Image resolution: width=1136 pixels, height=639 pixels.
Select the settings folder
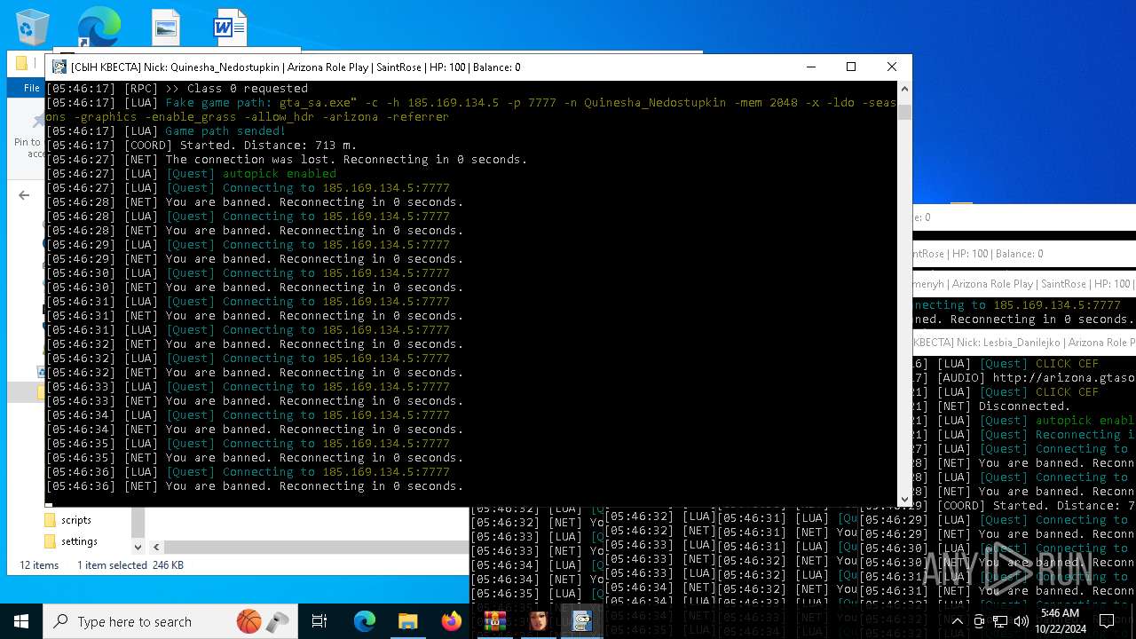79,541
